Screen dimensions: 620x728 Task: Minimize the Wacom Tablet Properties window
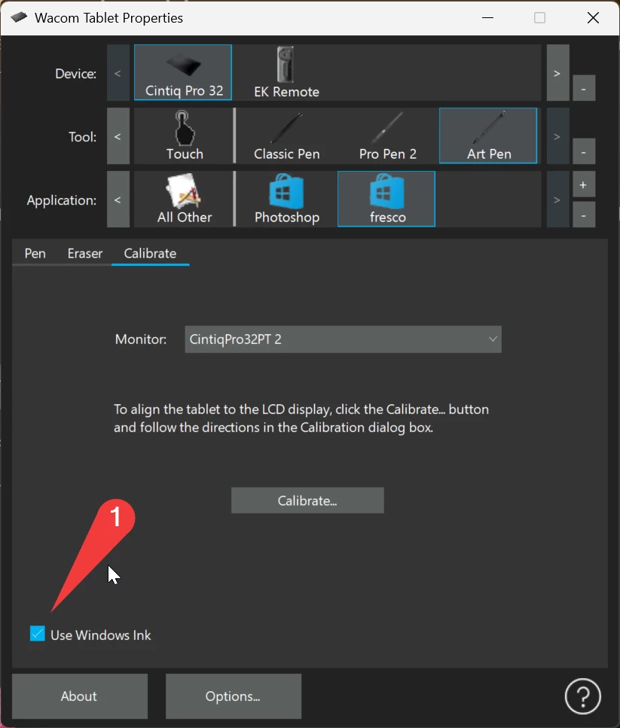pyautogui.click(x=487, y=17)
